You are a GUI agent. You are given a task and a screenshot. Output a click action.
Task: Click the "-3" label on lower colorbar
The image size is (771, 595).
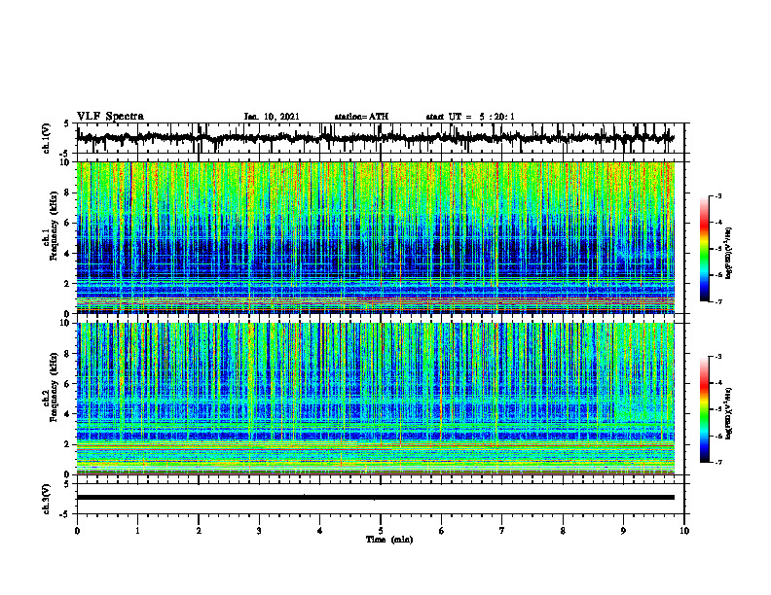717,357
